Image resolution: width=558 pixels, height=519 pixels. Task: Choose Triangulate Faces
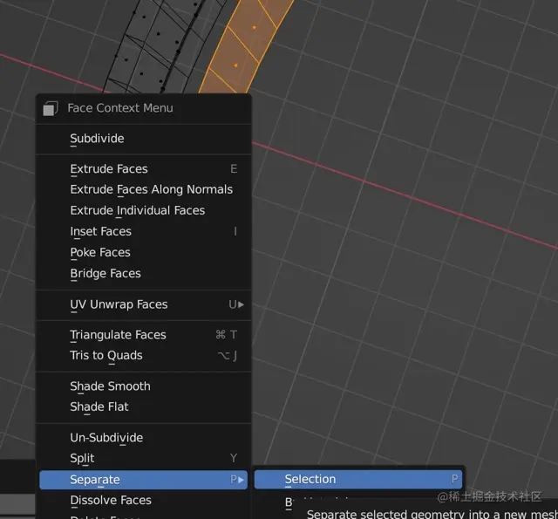click(x=143, y=335)
